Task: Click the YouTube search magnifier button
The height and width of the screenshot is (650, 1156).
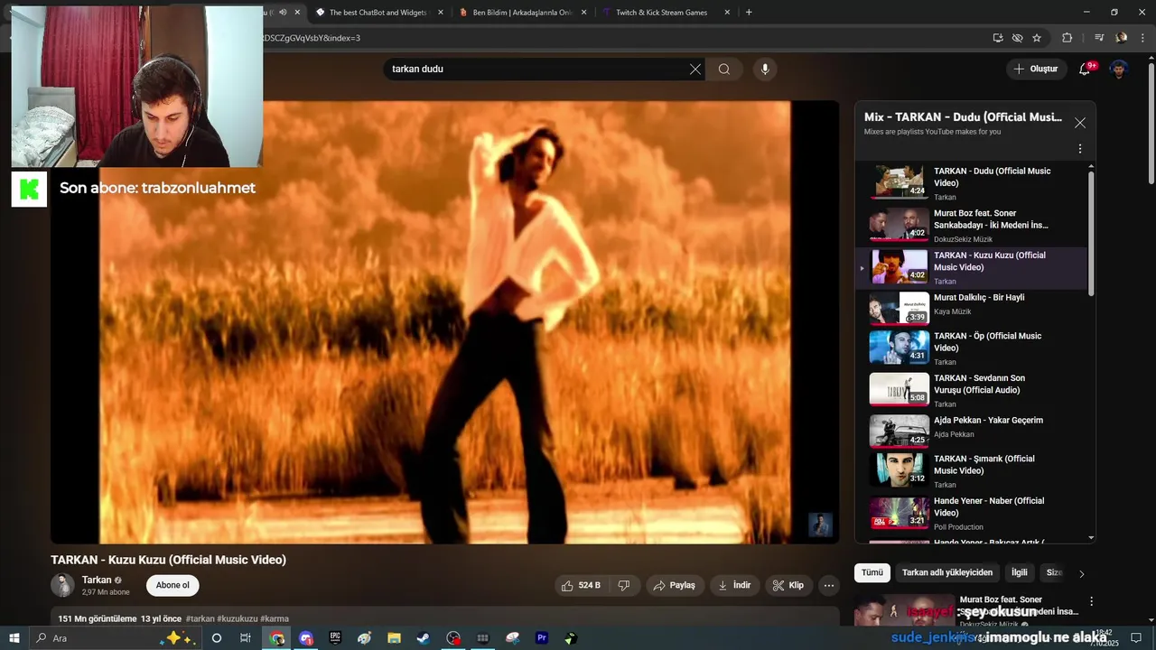Action: coord(724,70)
